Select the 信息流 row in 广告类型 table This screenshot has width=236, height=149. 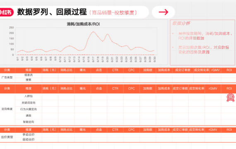[x=118, y=75]
